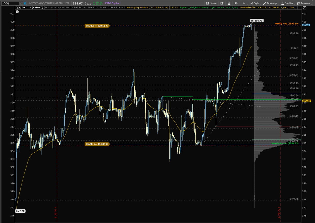Click the EXTO Eligible label

pos(112,3)
